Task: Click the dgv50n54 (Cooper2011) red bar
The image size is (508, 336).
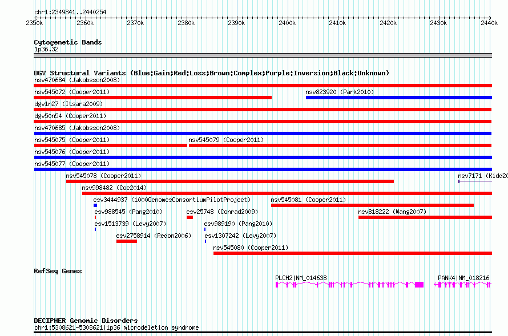Action: tap(263, 122)
